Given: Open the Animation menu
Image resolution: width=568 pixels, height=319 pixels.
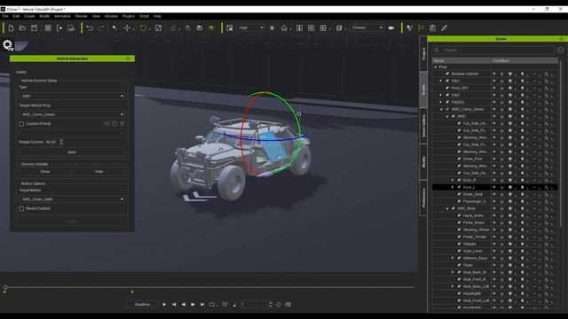Looking at the screenshot, I should click(62, 16).
